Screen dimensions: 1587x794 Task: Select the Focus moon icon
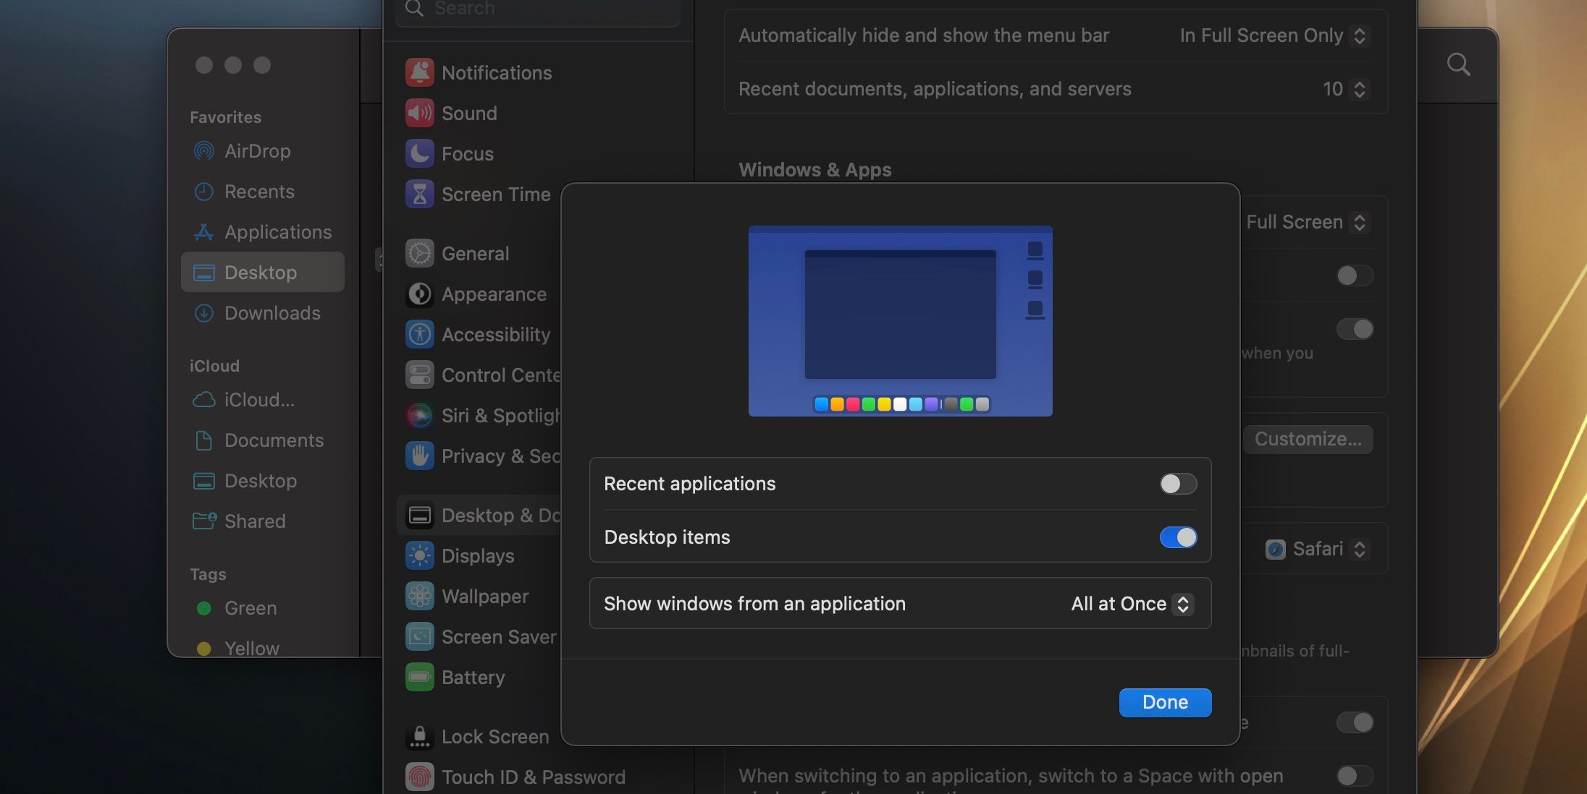(x=419, y=153)
